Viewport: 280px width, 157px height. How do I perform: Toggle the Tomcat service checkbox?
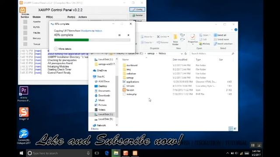tap(25, 44)
